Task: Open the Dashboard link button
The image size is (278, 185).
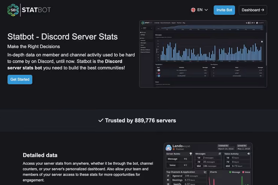Action: pos(253,10)
